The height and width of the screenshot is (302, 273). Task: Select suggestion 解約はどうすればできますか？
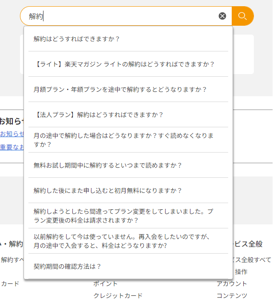[77, 39]
